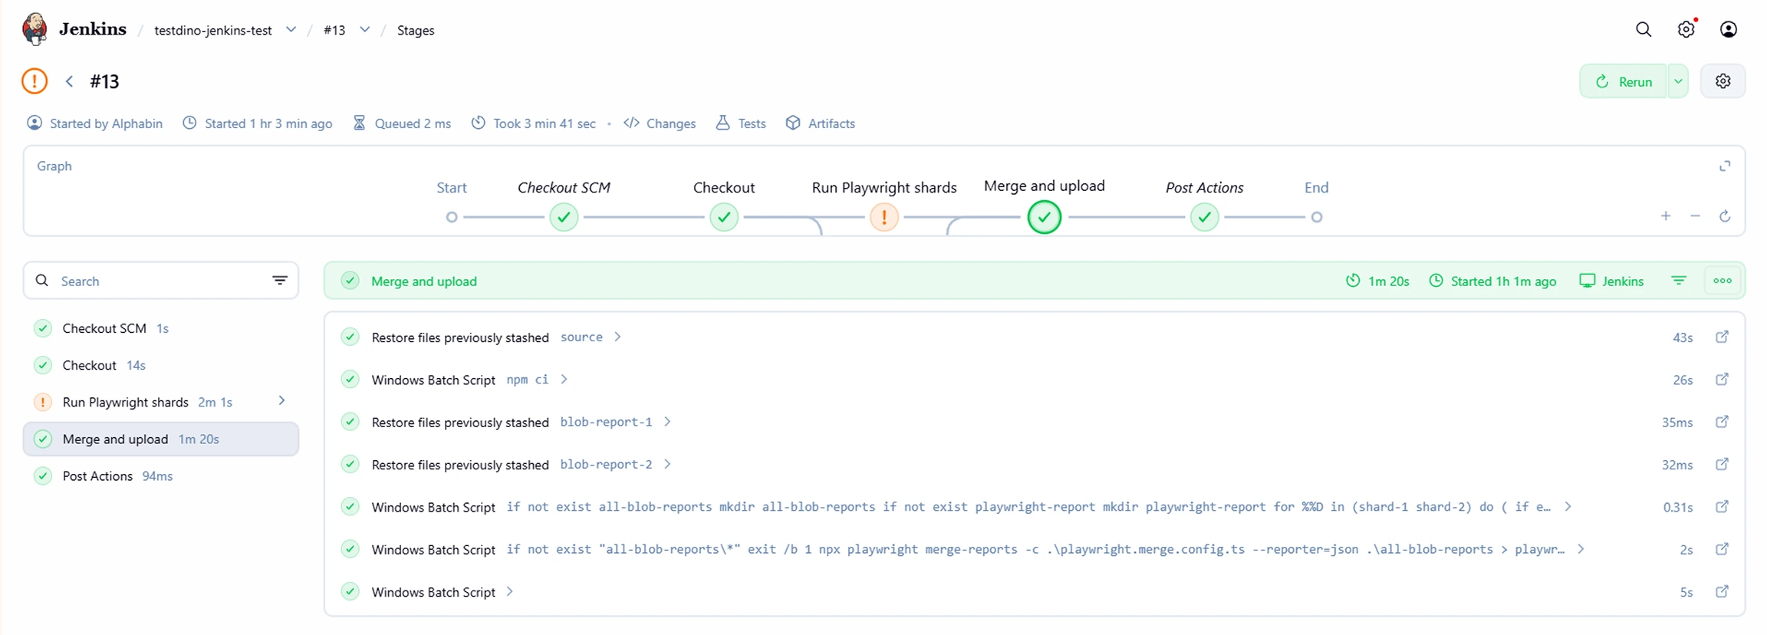Expand the blob-report-1 step
This screenshot has height=635, width=1767.
667,422
